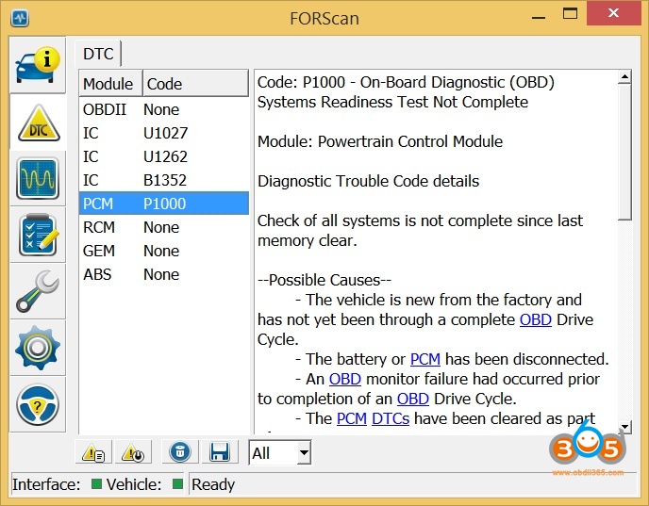Select the OBDII None row
The image size is (649, 506).
point(164,109)
